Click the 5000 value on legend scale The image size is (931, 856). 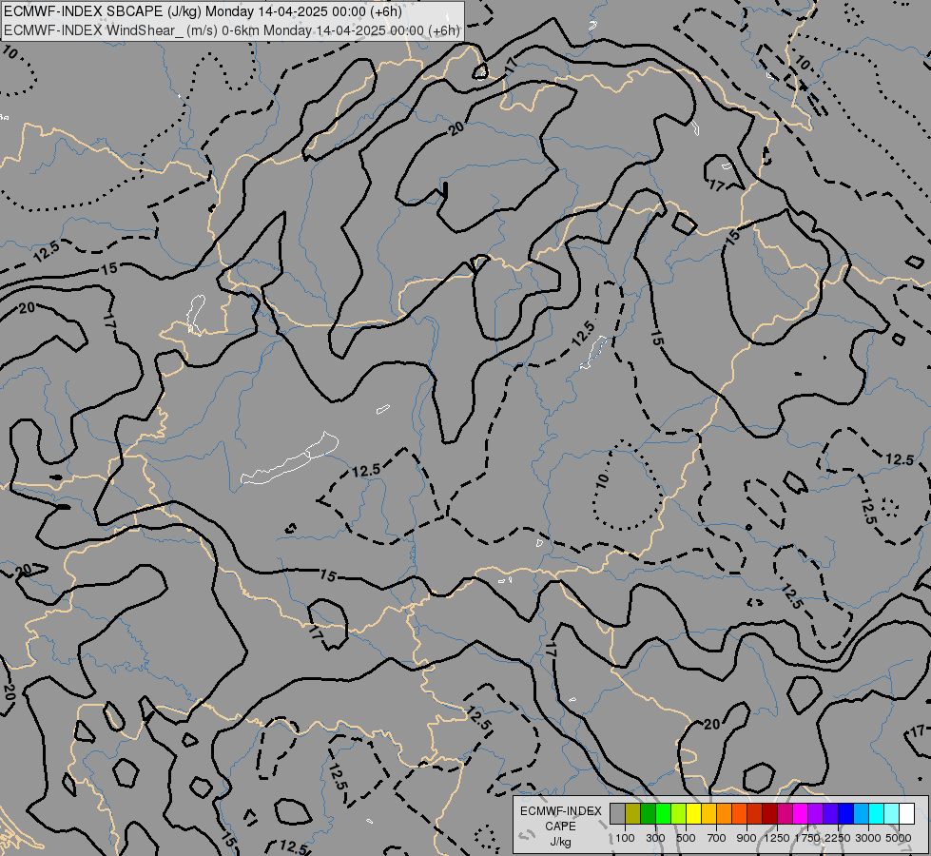(899, 838)
